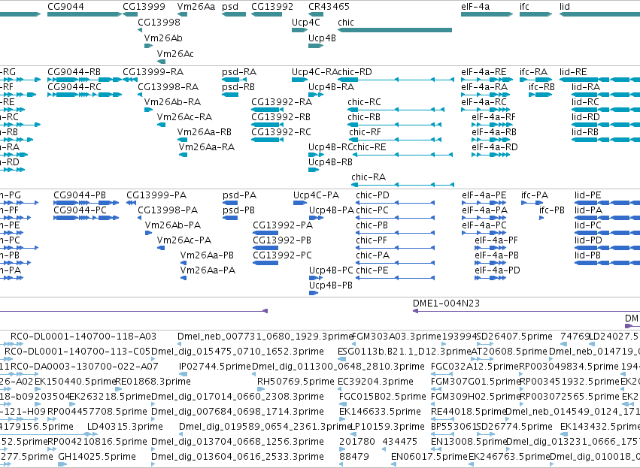The image size is (640, 468).
Task: Click the Ucp4C-PA protein label
Action: pyautogui.click(x=316, y=195)
